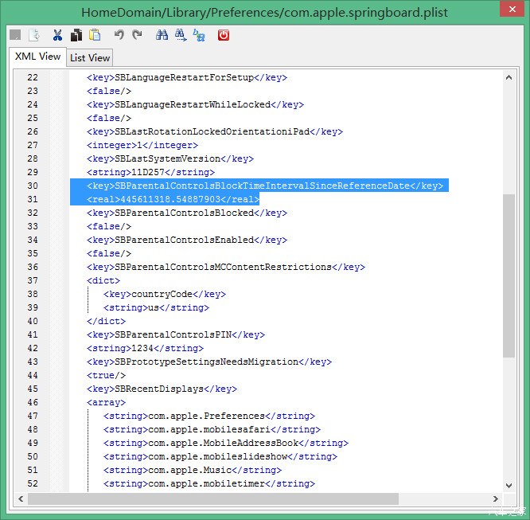The image size is (530, 520).
Task: Paste from clipboard using the Paste icon
Action: point(95,35)
